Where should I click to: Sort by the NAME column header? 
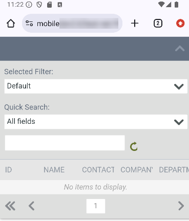[54, 170]
